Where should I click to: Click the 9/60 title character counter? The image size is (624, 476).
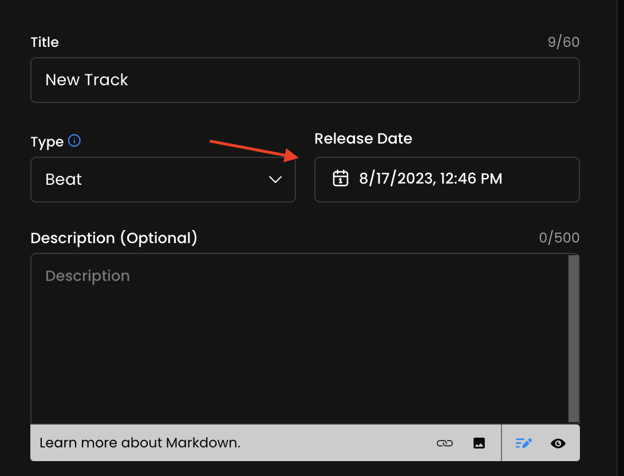tap(563, 42)
